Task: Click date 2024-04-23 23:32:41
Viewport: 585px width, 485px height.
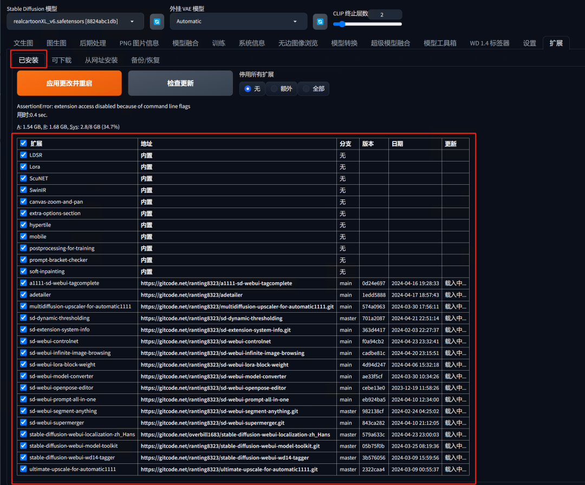Action: pyautogui.click(x=415, y=341)
